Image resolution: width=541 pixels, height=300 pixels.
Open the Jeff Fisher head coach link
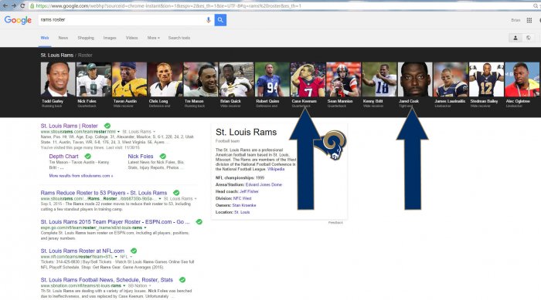tap(249, 191)
